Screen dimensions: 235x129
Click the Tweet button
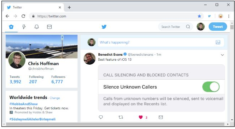pyautogui.click(x=218, y=26)
